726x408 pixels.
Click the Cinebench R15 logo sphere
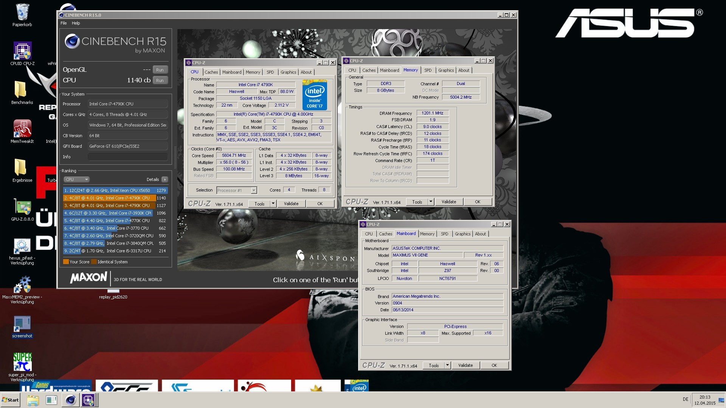point(72,42)
